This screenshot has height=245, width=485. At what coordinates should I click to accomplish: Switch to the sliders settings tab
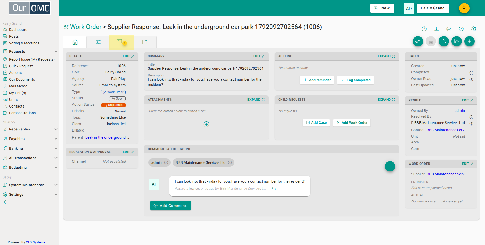point(98,42)
